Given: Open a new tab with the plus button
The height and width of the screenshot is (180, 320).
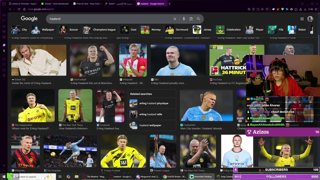Looking at the screenshot, I should pyautogui.click(x=169, y=4).
